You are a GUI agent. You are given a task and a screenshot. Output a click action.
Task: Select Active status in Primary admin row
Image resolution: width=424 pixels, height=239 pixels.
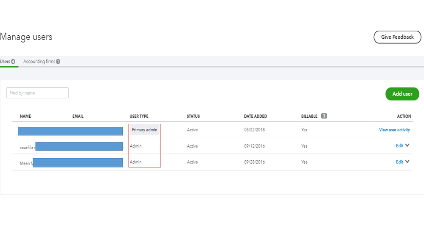pyautogui.click(x=193, y=130)
